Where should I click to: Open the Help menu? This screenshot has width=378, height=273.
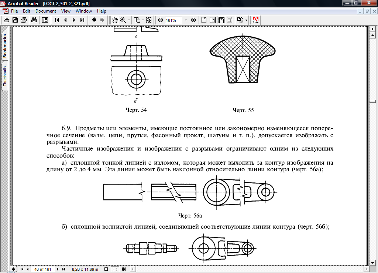[x=102, y=11]
